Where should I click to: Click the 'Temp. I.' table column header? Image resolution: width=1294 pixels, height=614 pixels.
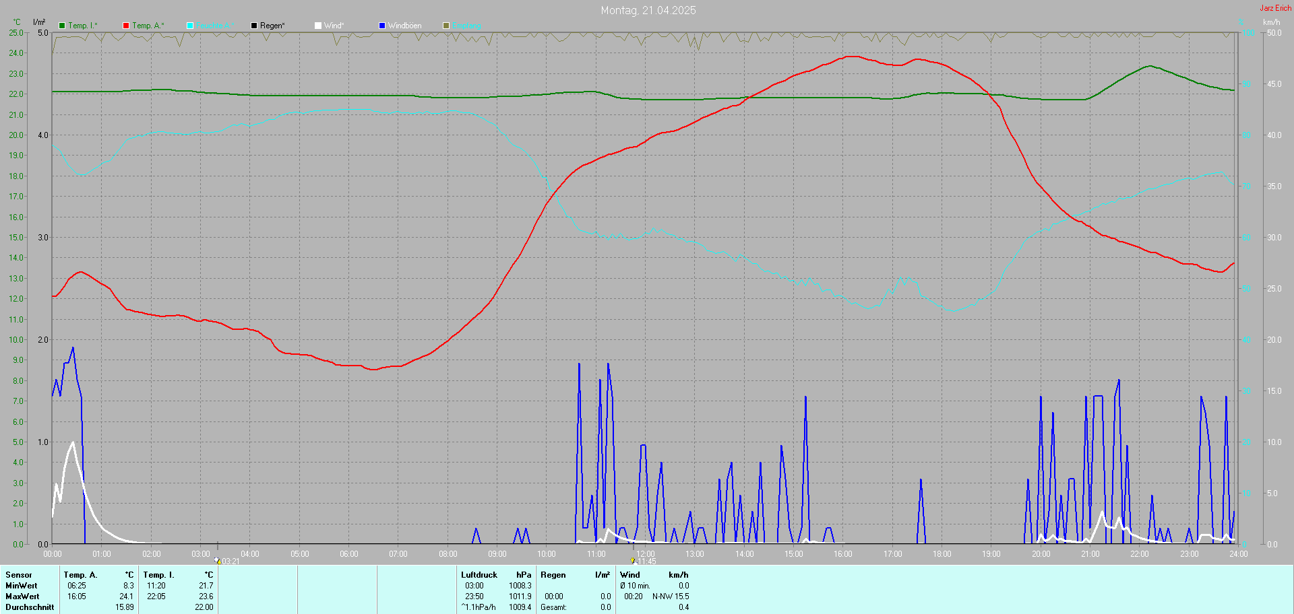pyautogui.click(x=158, y=575)
